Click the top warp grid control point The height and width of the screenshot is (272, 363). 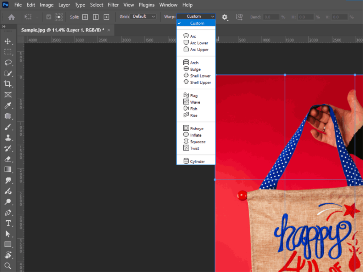pyautogui.click(x=285, y=75)
